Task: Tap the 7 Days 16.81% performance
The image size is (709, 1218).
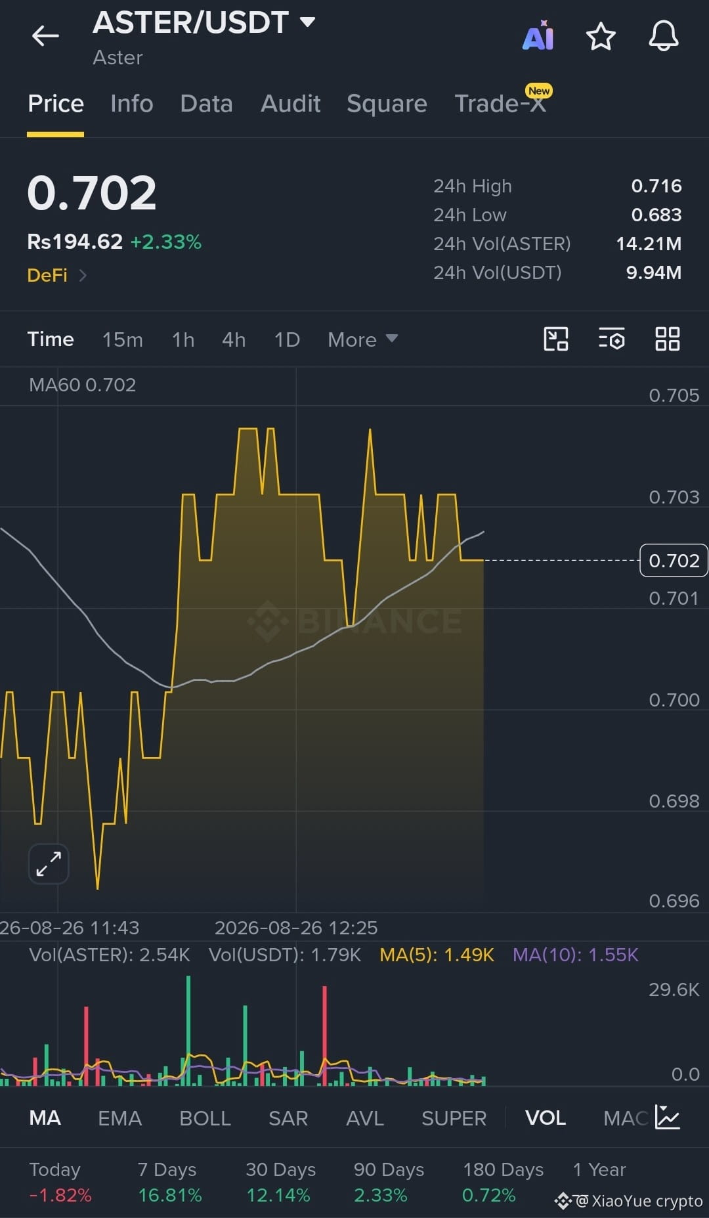Action: [169, 1182]
